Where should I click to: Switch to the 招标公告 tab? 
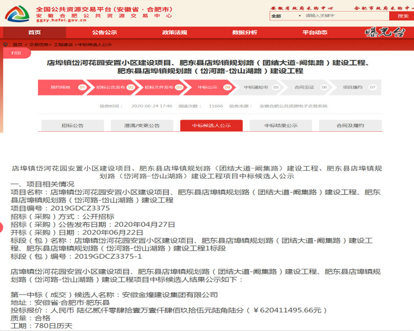click(x=72, y=126)
